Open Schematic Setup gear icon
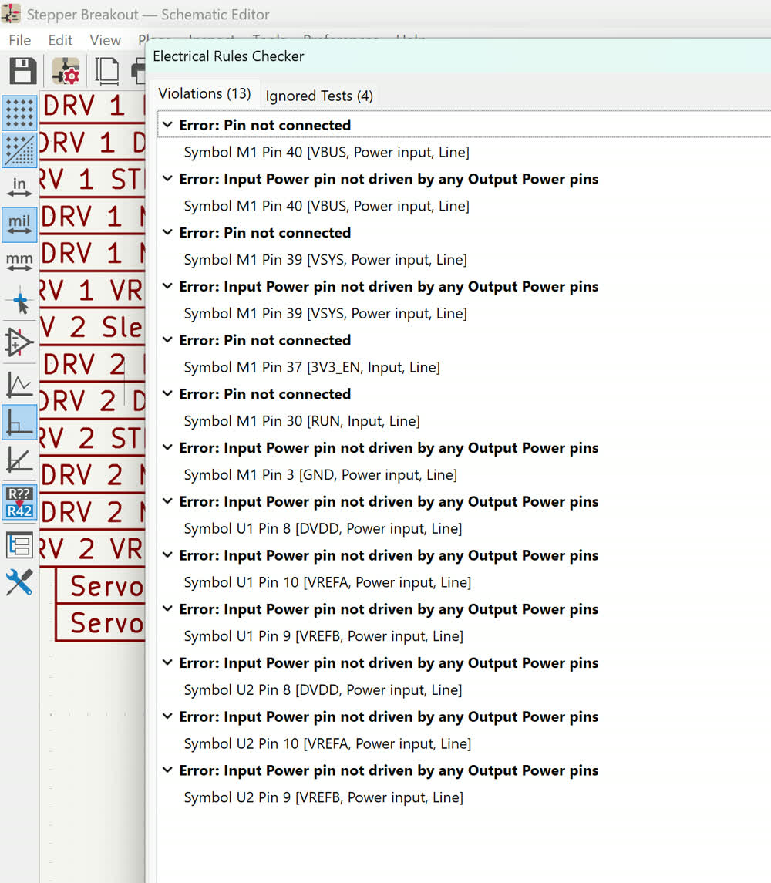Image resolution: width=771 pixels, height=883 pixels. tap(66, 72)
